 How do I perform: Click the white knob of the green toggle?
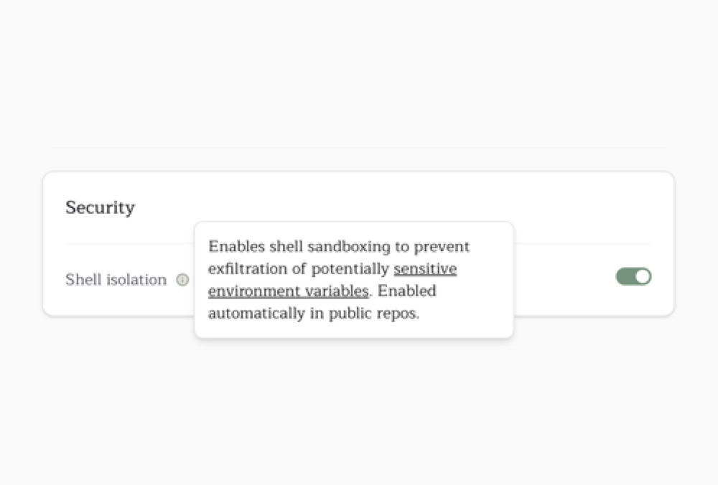tap(643, 276)
